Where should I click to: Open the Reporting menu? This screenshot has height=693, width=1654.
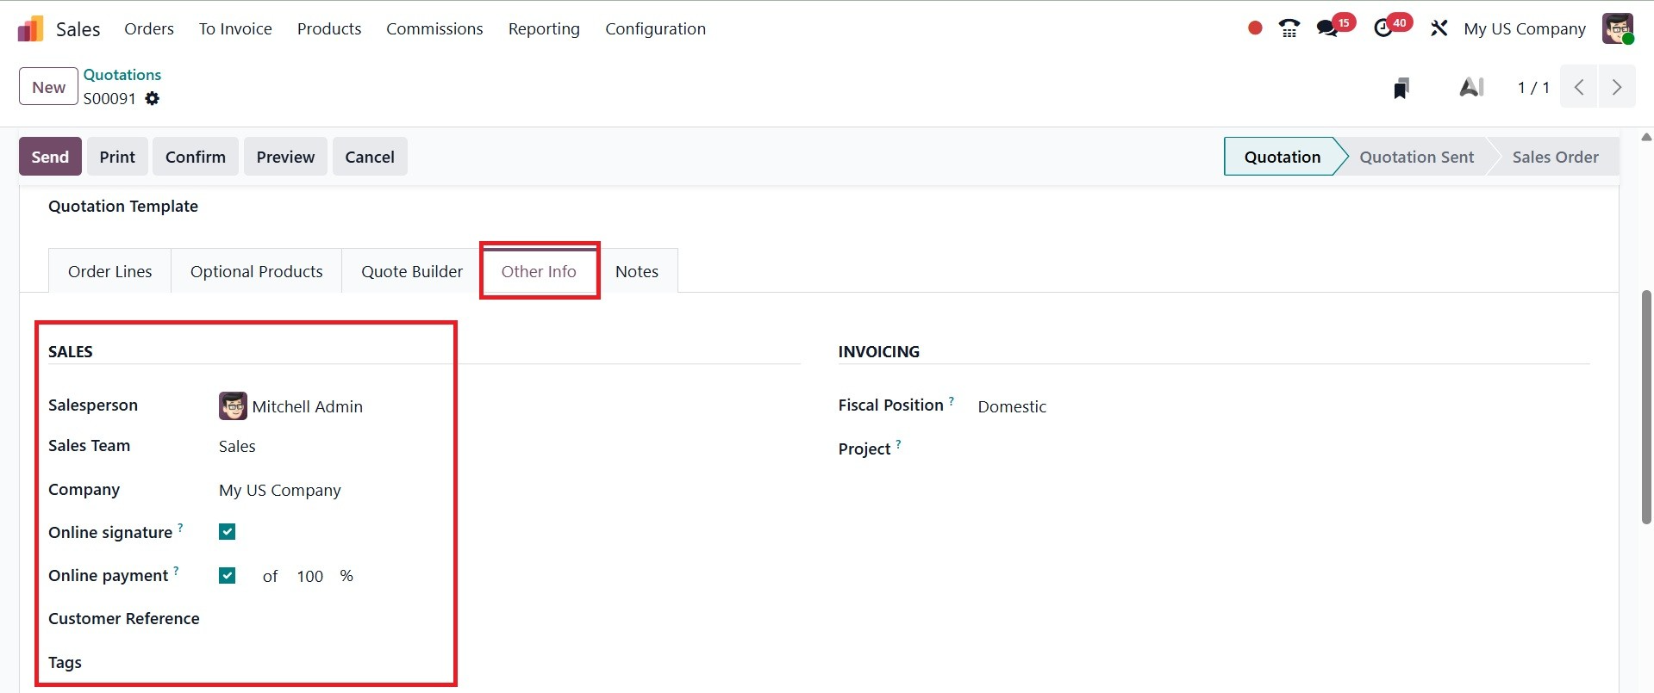pyautogui.click(x=544, y=28)
